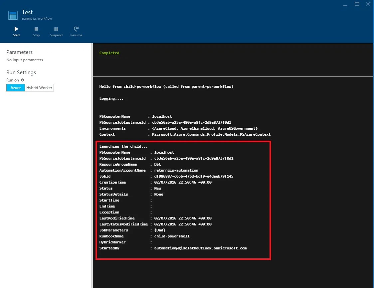Viewport: 374px width, 288px height.
Task: Maximize the Test blade
Action: [357, 4]
